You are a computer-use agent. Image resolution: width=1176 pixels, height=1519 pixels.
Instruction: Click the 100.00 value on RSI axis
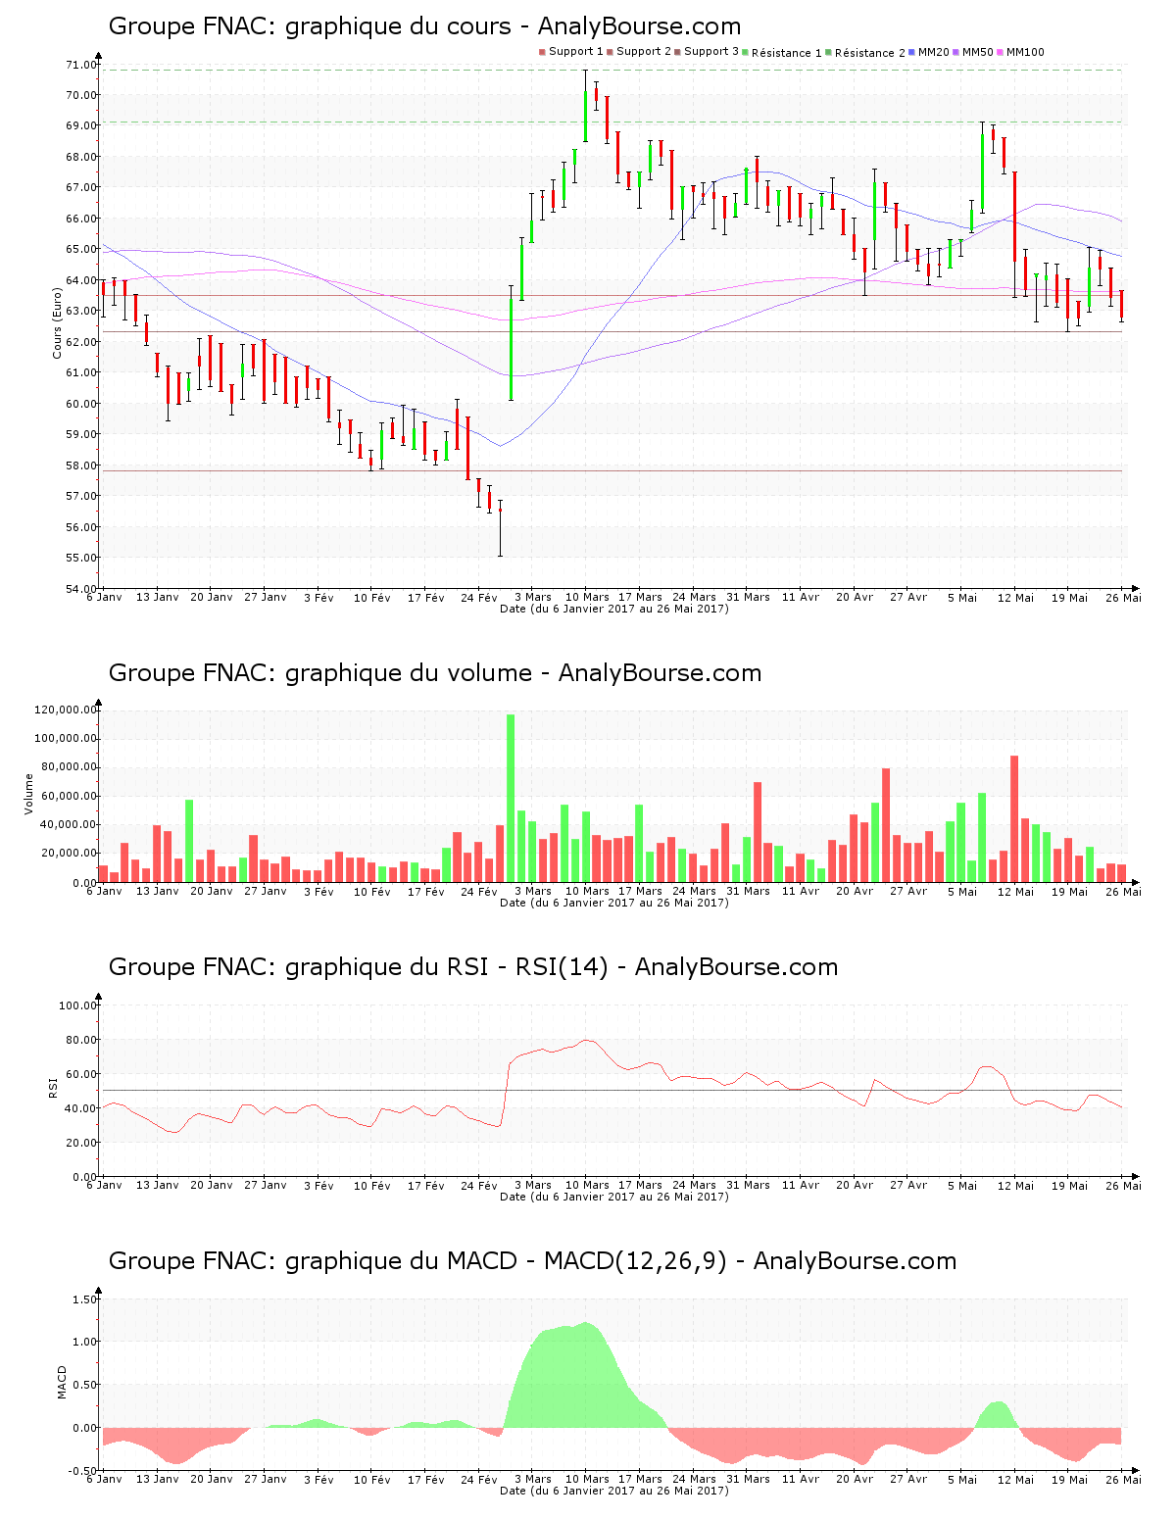tap(78, 1004)
